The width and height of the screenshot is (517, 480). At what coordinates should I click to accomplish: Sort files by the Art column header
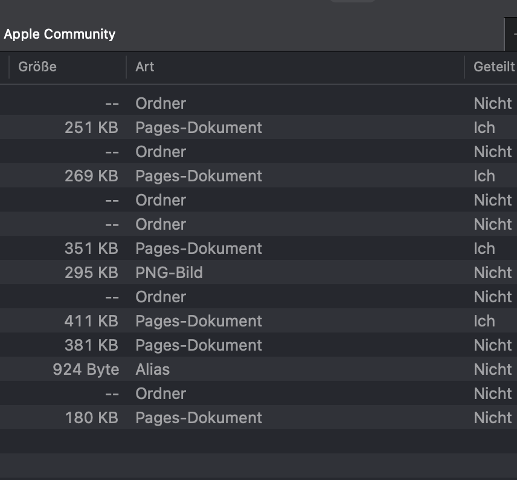(145, 66)
